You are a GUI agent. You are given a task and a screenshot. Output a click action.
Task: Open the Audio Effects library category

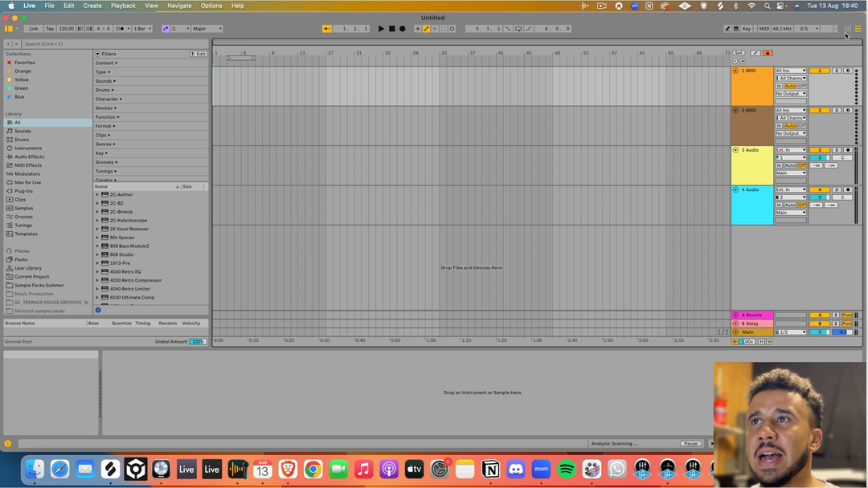[29, 157]
